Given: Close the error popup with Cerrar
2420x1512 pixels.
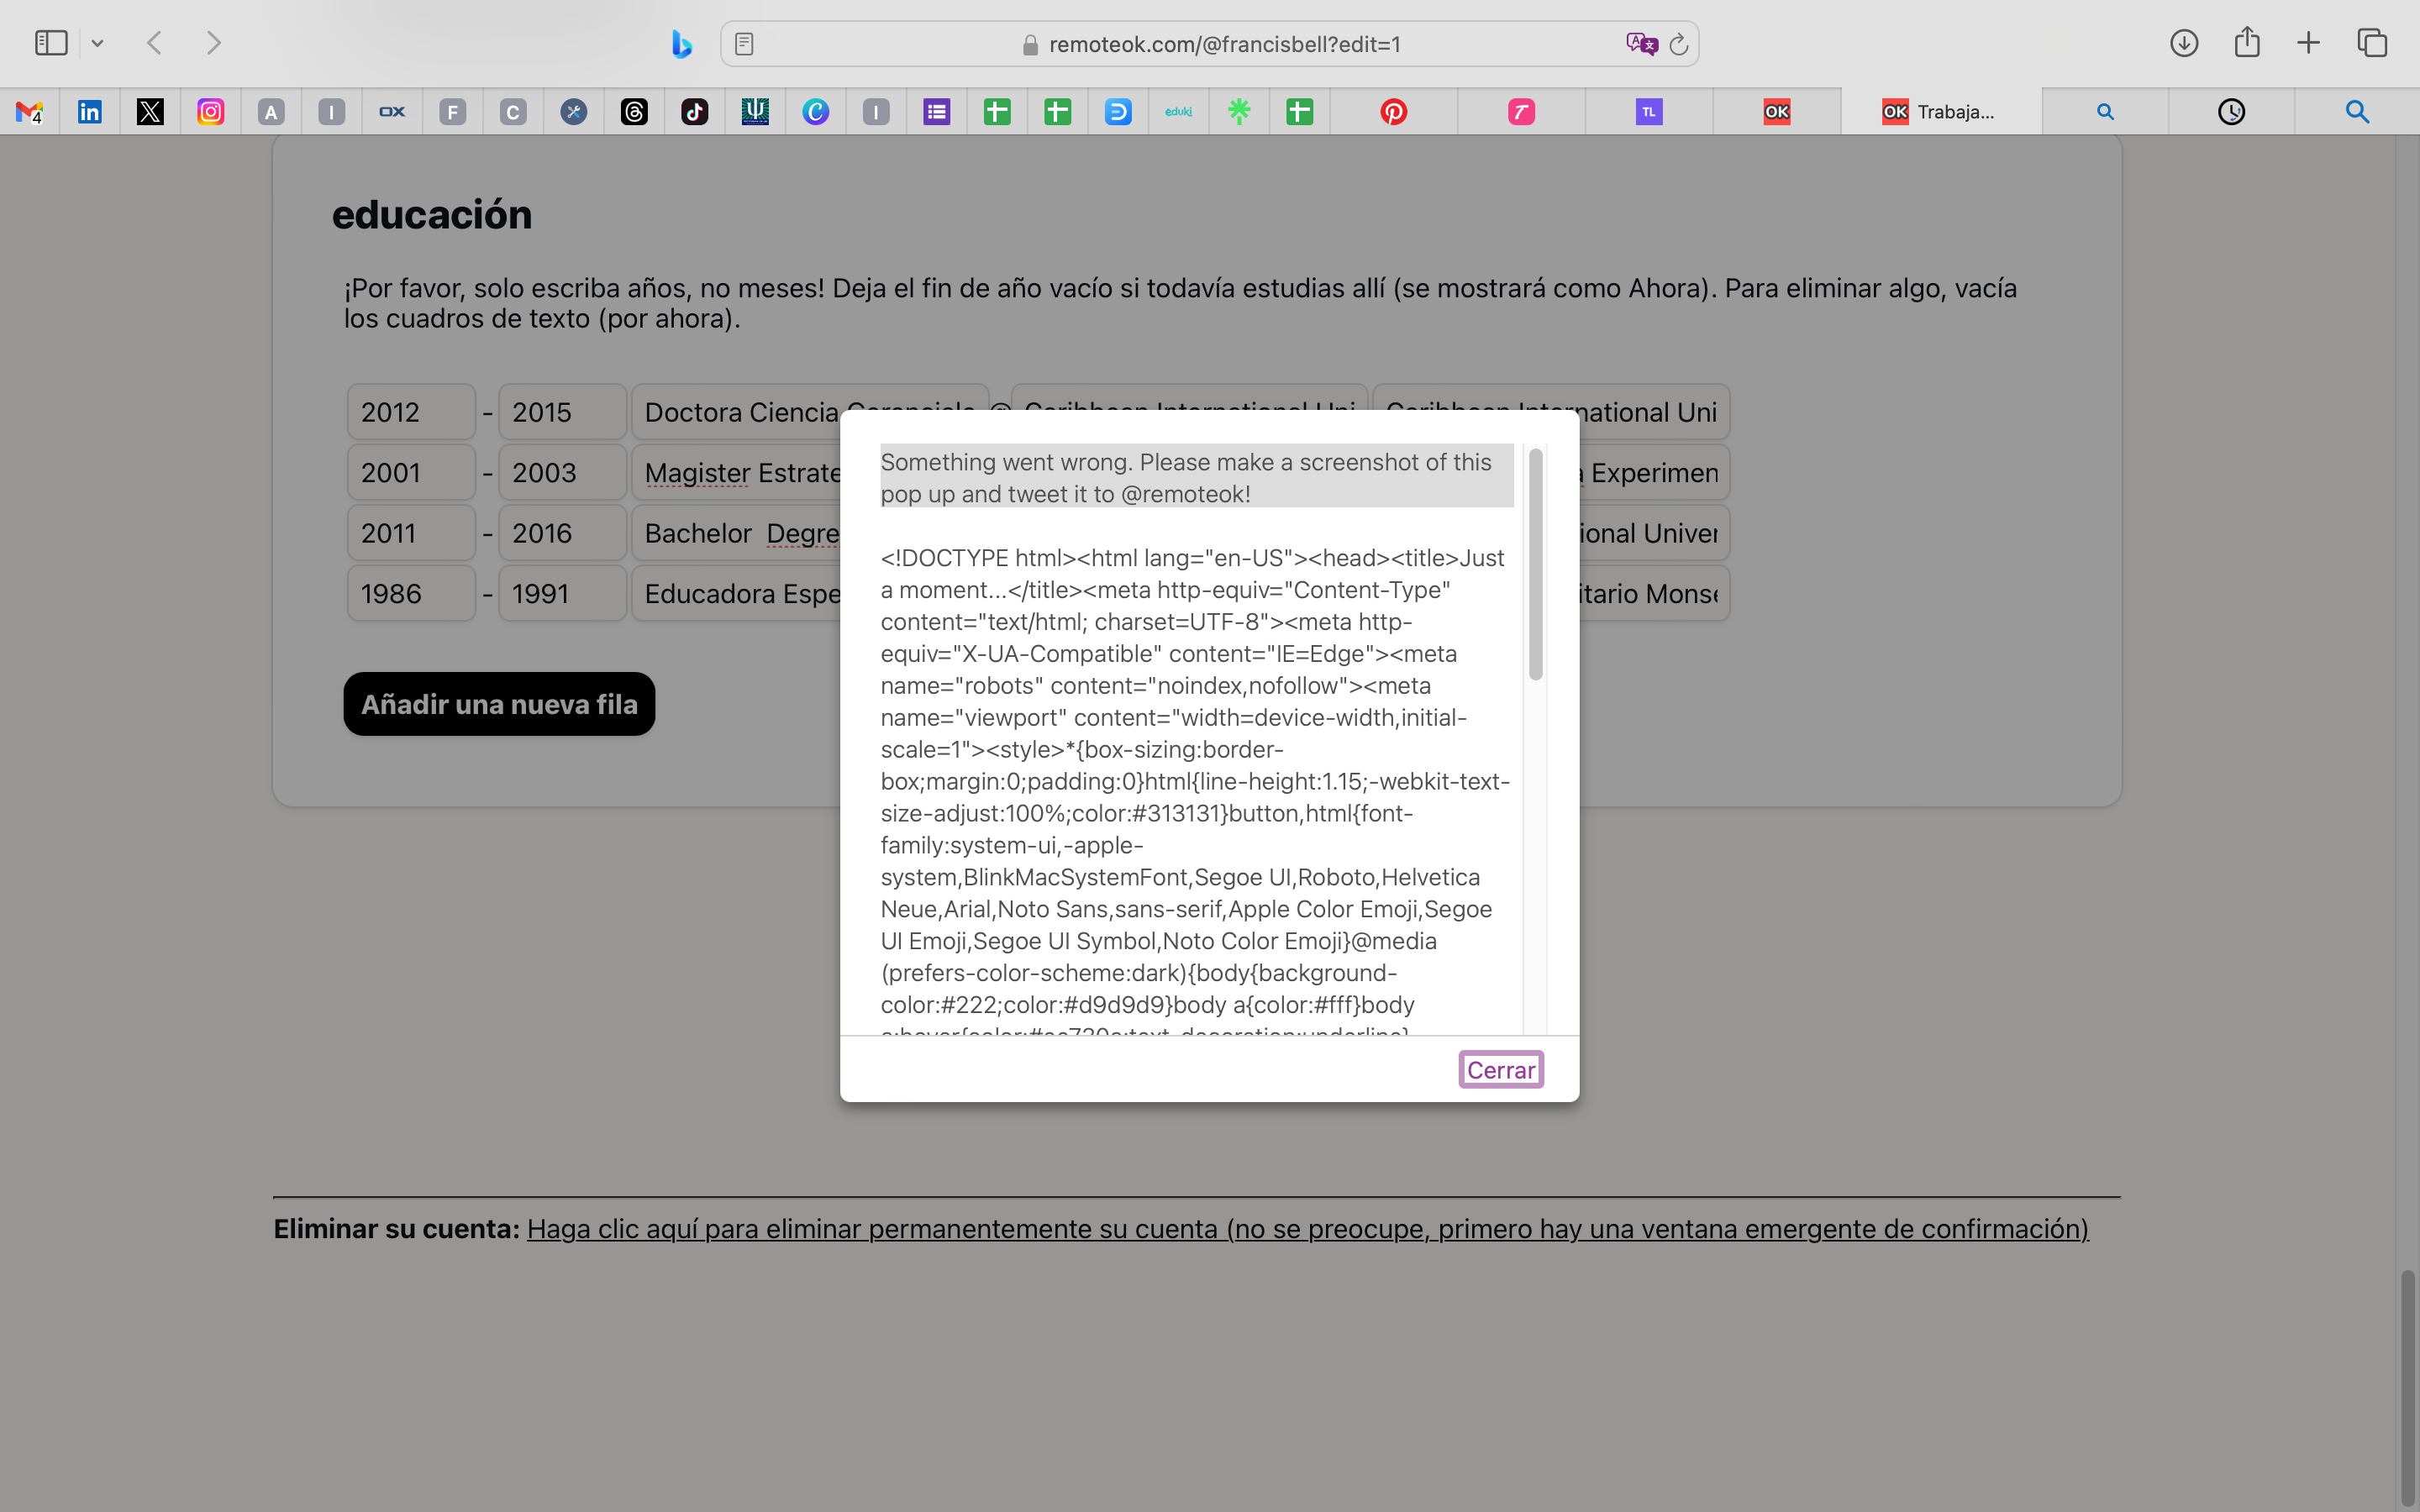Looking at the screenshot, I should [1500, 1070].
